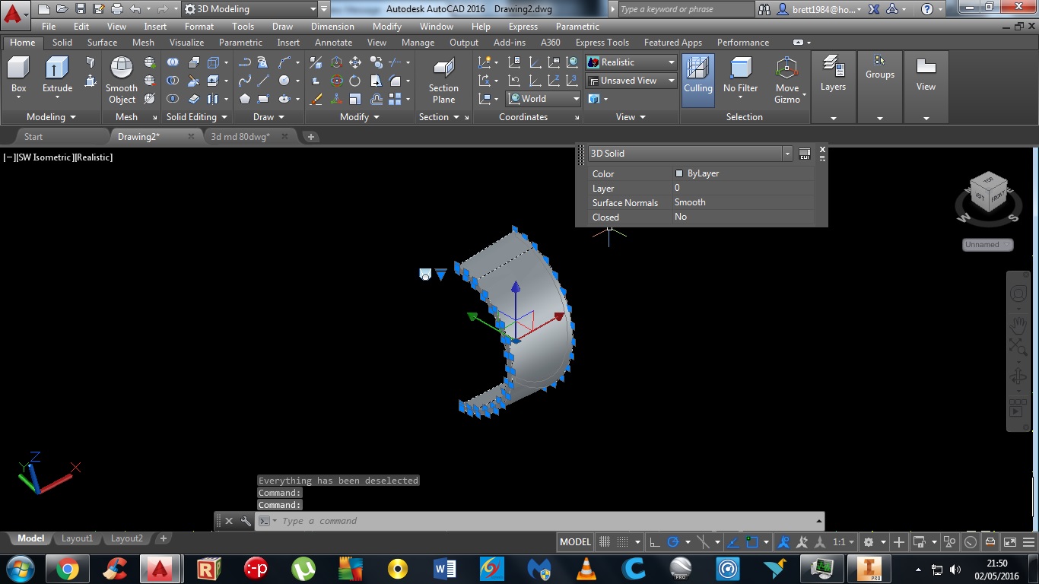Toggle snap mode in the status bar
This screenshot has height=584, width=1039.
tap(624, 541)
